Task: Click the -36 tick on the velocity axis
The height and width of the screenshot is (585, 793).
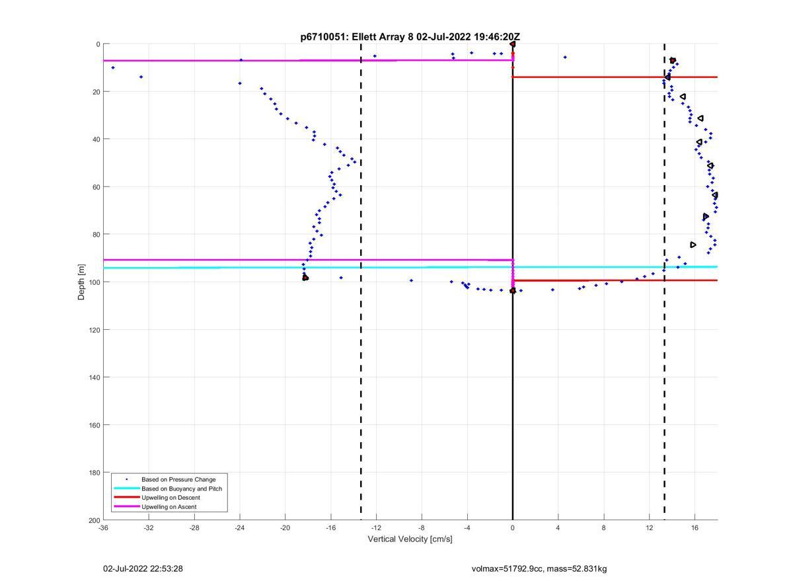Action: point(103,527)
